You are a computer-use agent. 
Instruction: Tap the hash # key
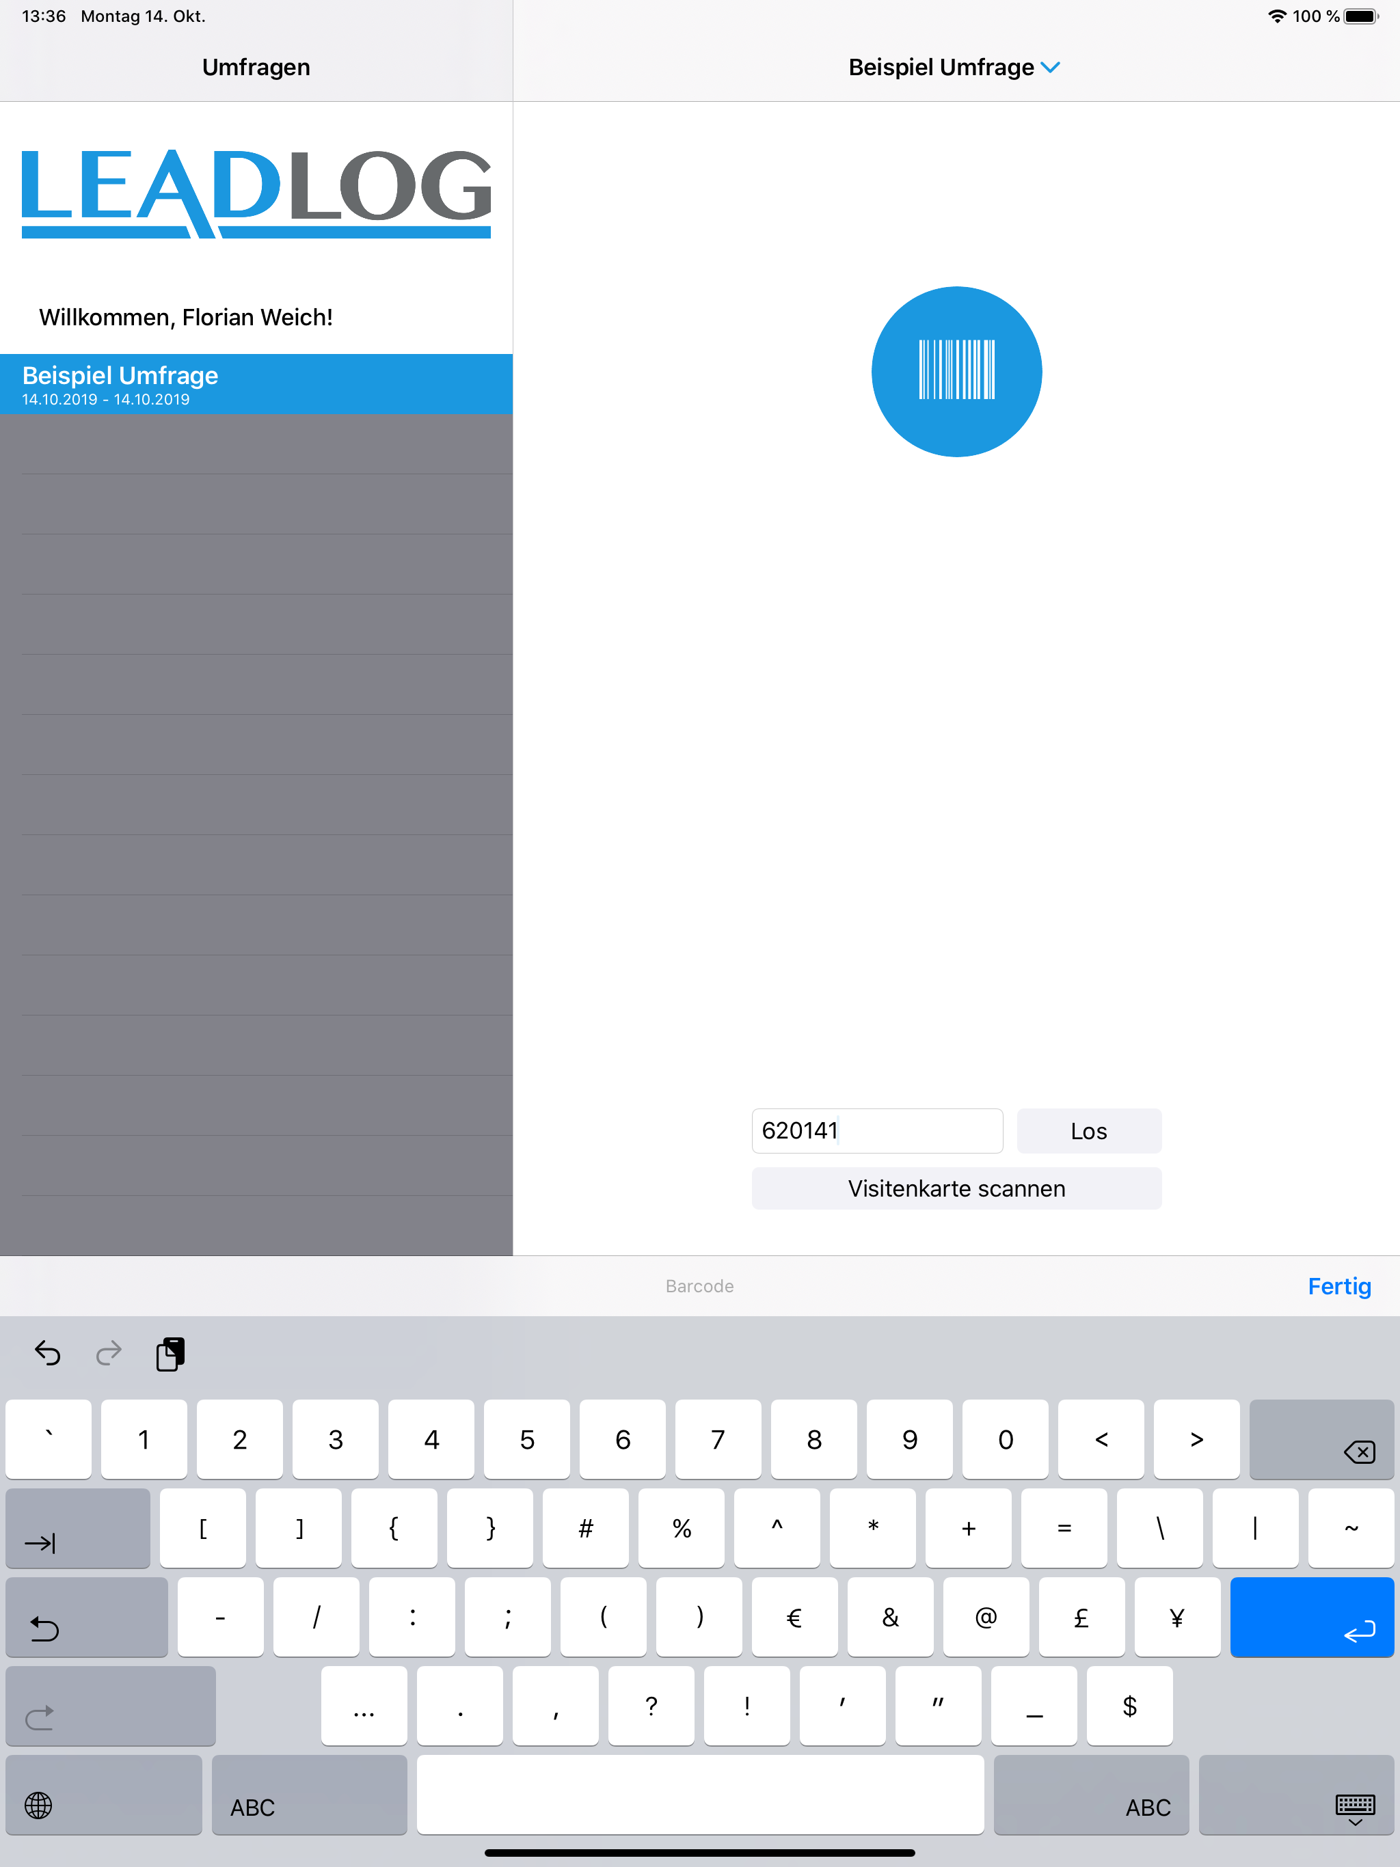(586, 1527)
